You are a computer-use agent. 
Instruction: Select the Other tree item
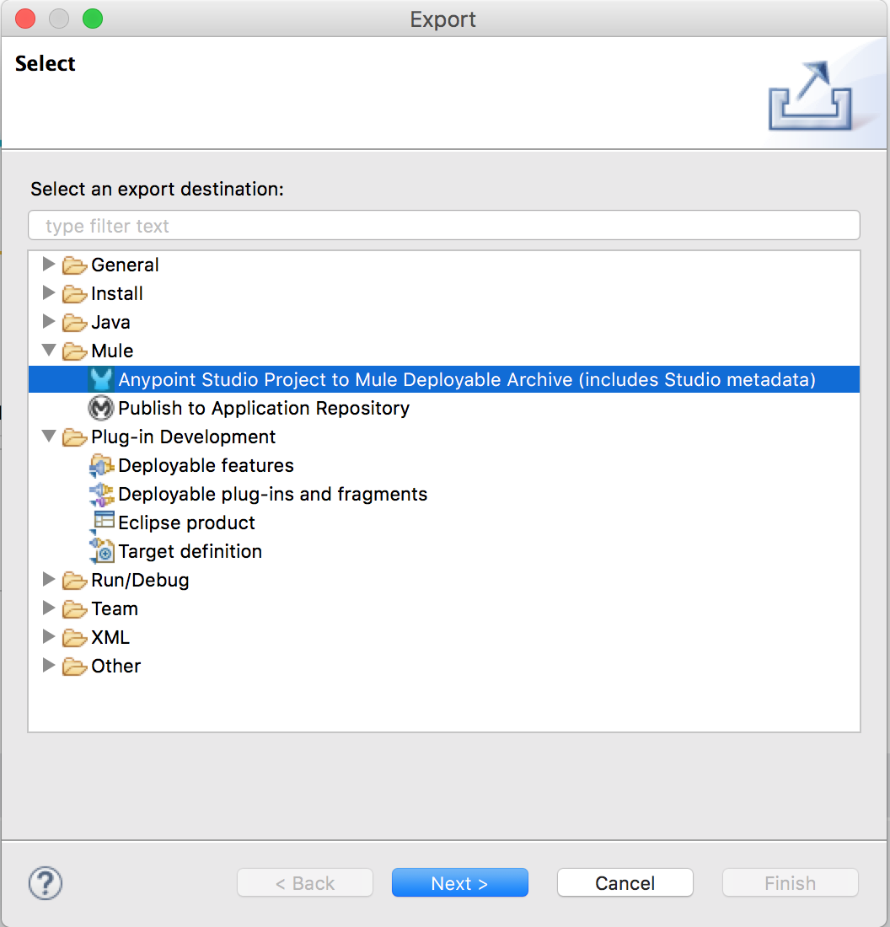point(115,666)
